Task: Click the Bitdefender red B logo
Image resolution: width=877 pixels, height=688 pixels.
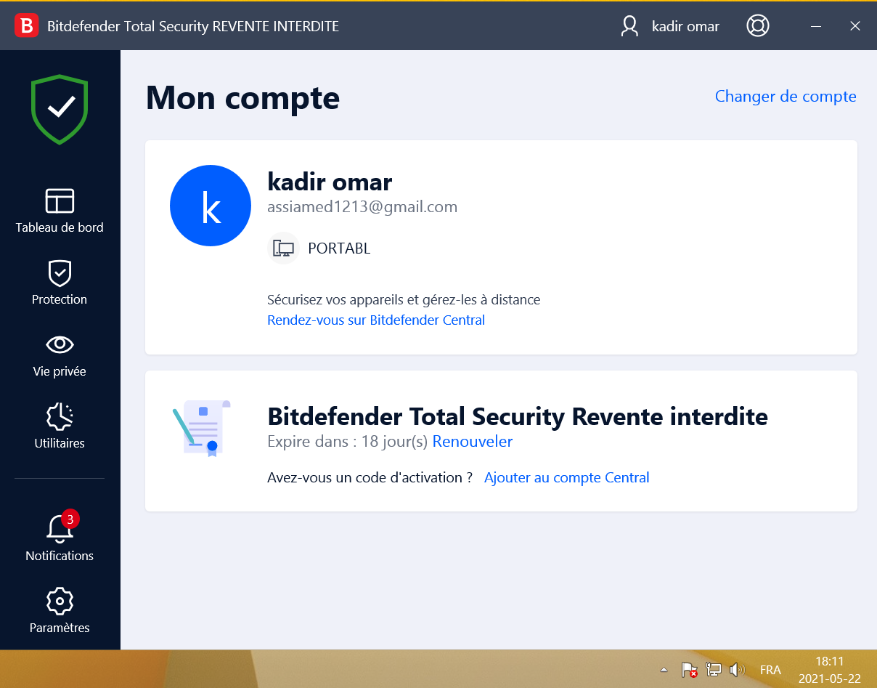Action: (x=26, y=26)
